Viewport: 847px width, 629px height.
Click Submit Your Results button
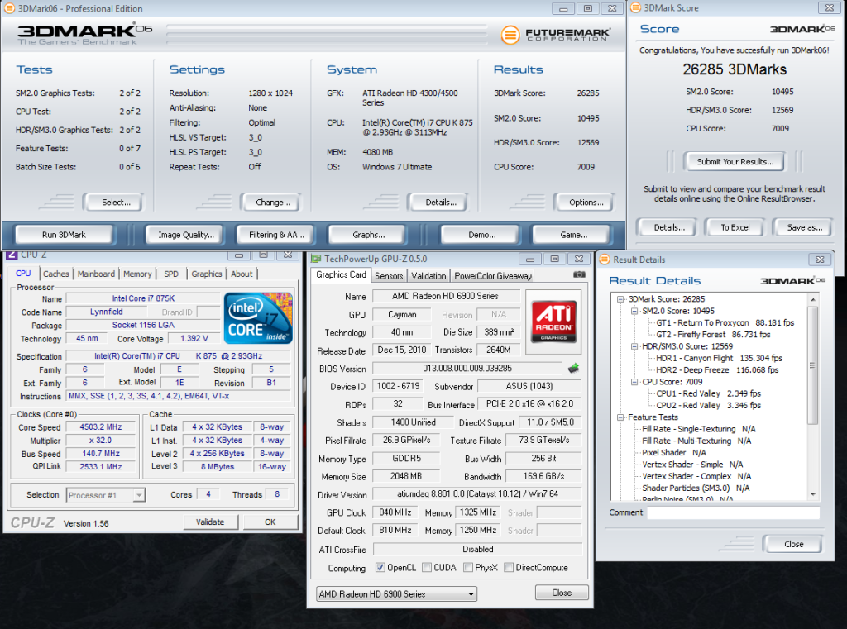(735, 161)
